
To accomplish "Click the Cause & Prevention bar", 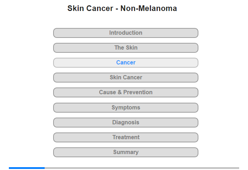I will [126, 92].
